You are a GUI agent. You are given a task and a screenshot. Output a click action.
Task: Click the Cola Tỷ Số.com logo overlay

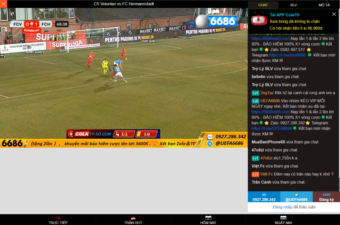(89, 134)
